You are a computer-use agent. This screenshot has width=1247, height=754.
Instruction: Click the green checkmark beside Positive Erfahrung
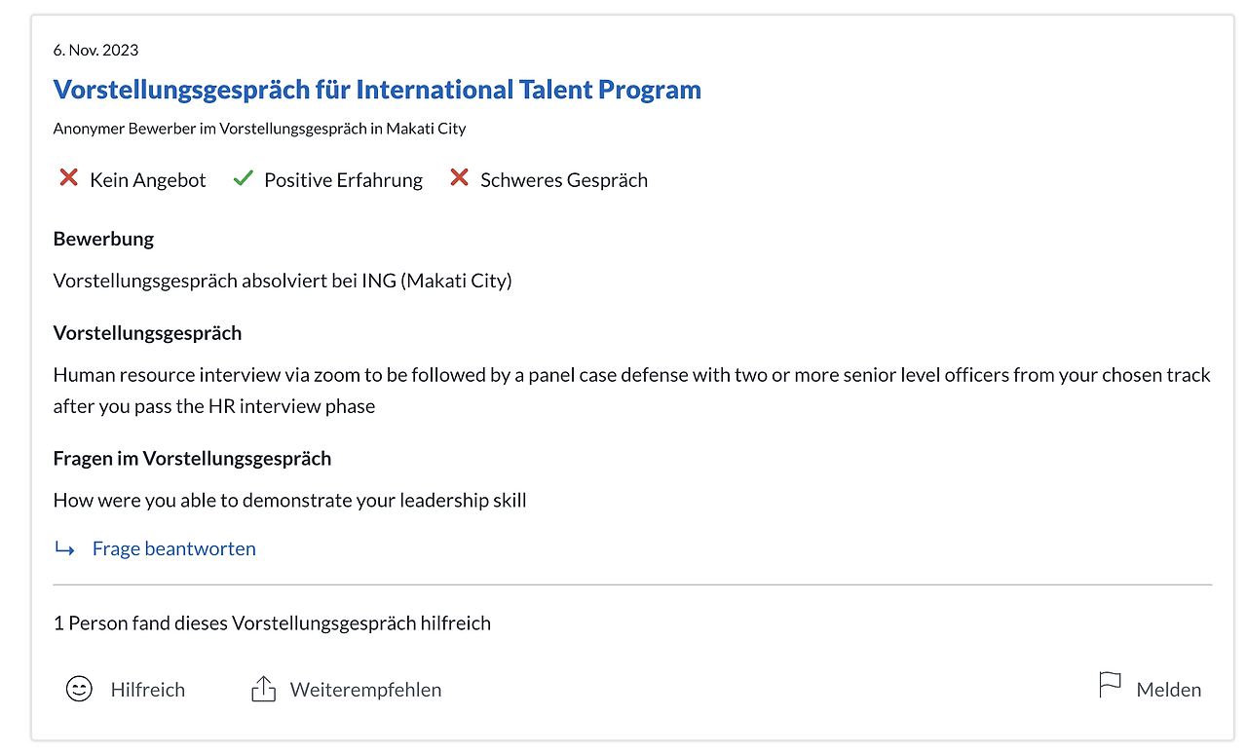pyautogui.click(x=243, y=178)
